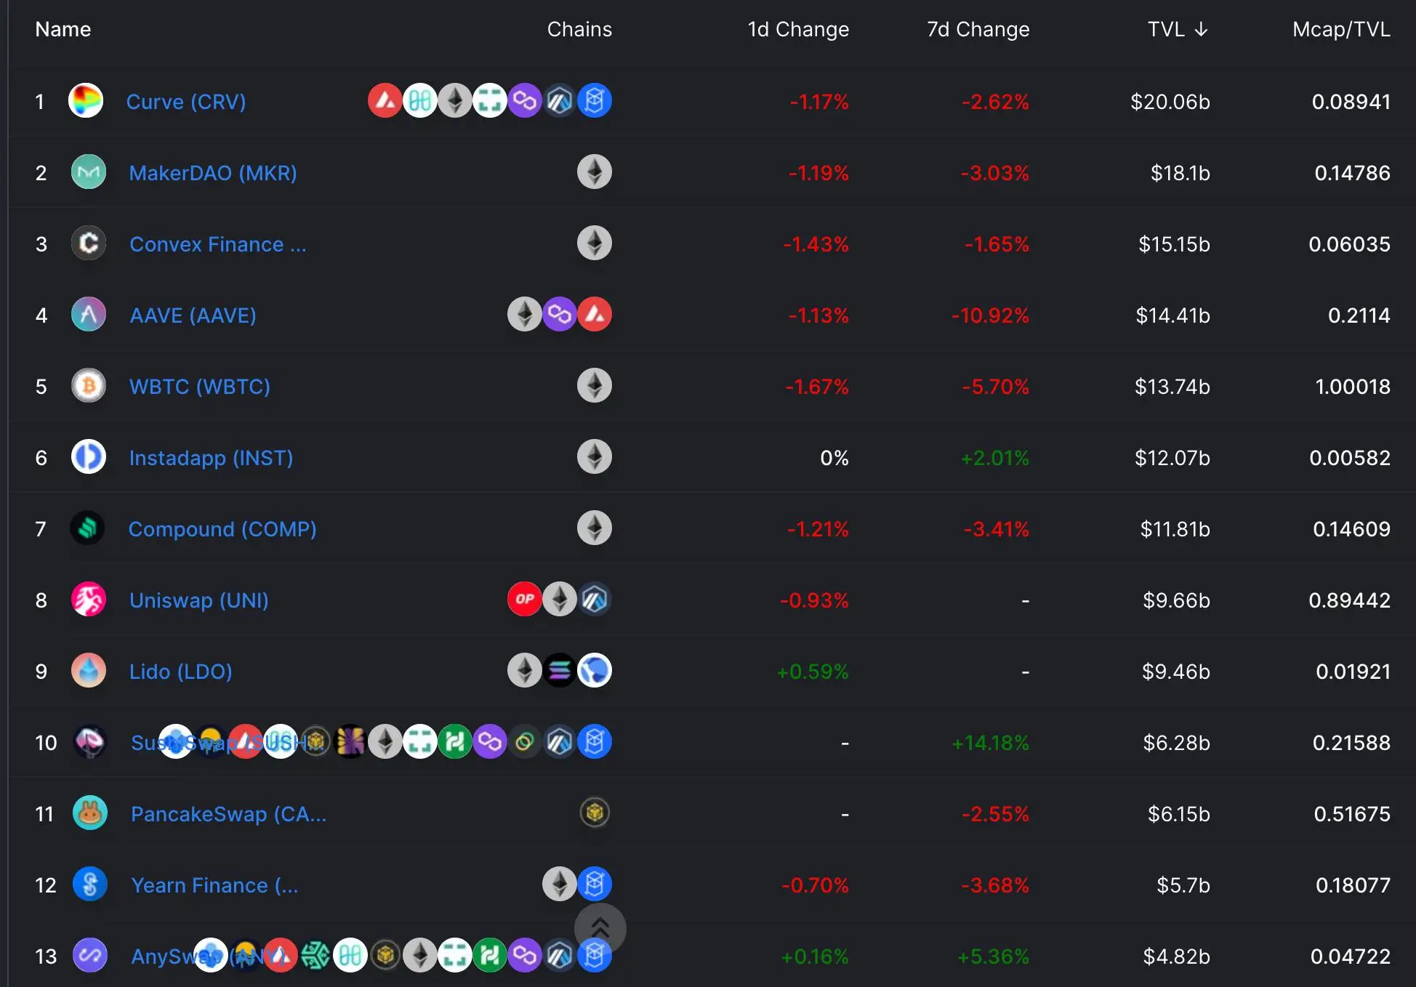Click the Avalanche chain icon in AAVE row

tap(595, 315)
